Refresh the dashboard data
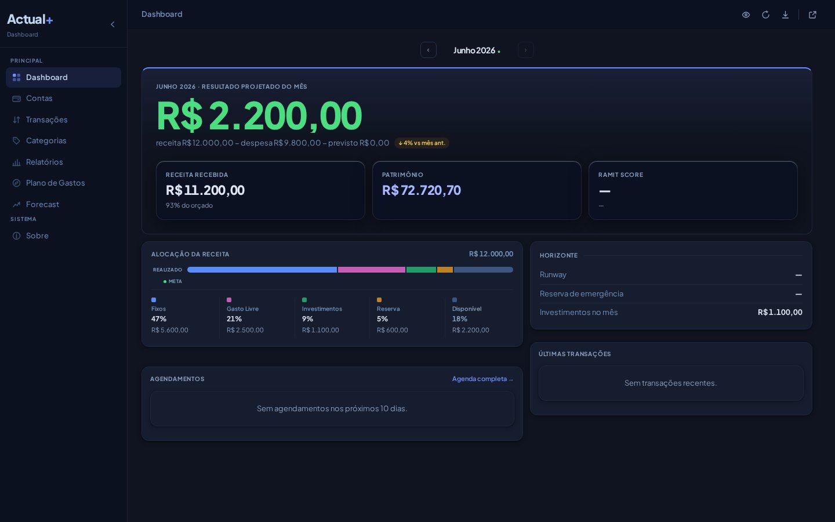 pos(765,14)
